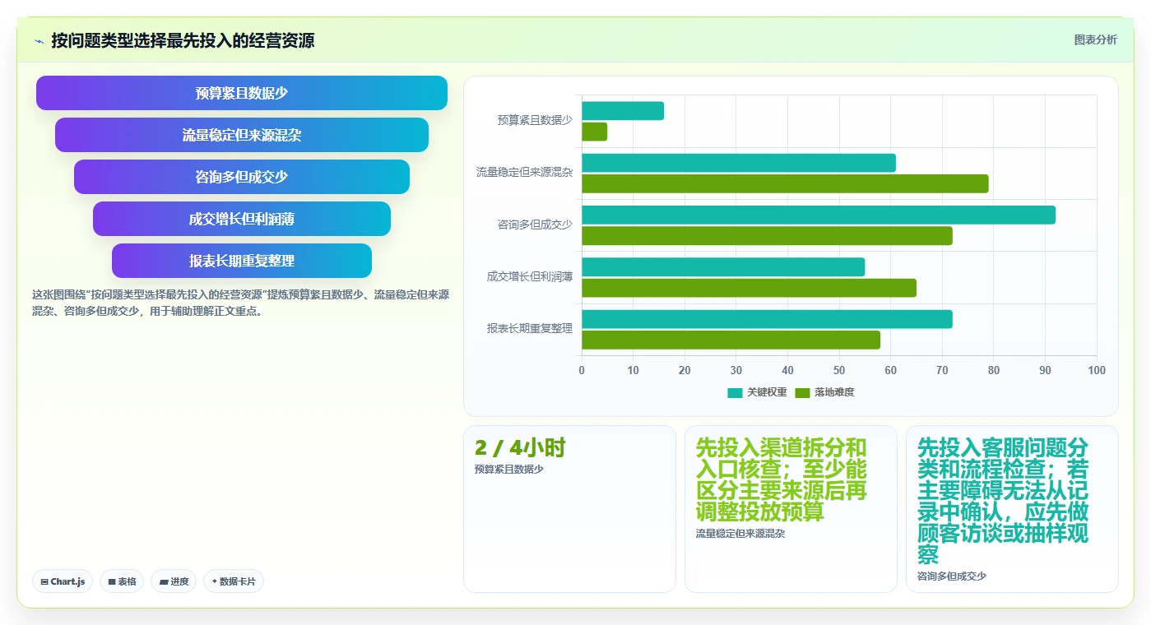Screen dimensions: 1151x625
Task: Click the title 按问题类型选择最先投入的经营资源
Action: coord(183,40)
